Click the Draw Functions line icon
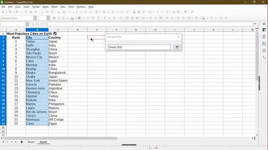 click(192, 12)
